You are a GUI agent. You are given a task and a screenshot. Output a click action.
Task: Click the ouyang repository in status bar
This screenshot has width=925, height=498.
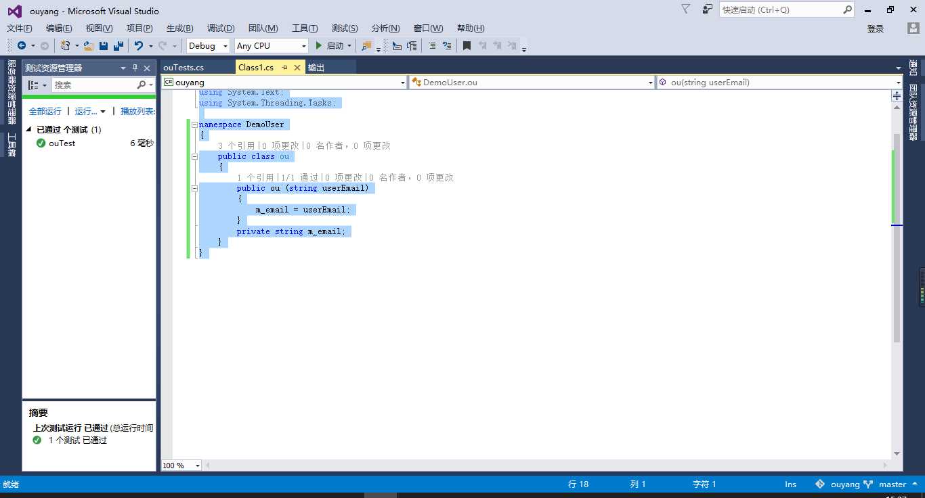tap(845, 484)
